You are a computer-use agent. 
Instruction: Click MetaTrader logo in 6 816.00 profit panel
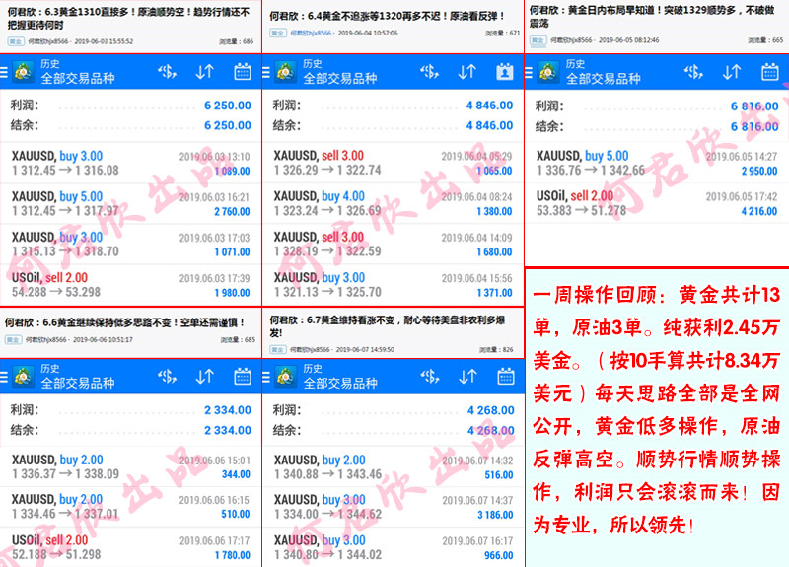[548, 72]
